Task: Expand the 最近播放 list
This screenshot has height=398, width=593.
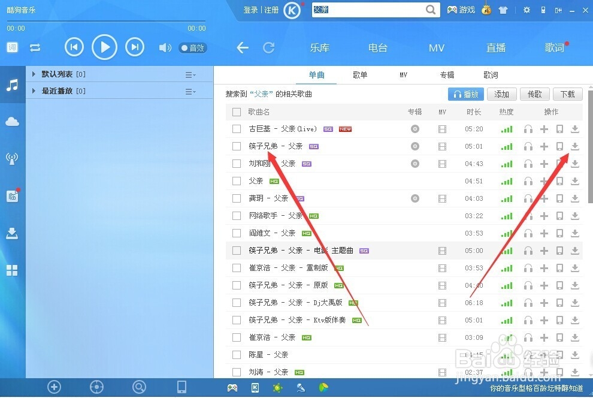Action: (x=35, y=92)
